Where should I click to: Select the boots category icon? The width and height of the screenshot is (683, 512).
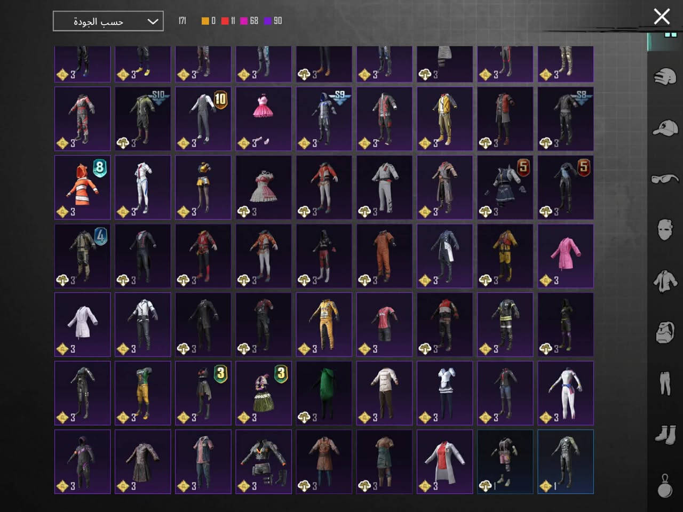click(665, 434)
